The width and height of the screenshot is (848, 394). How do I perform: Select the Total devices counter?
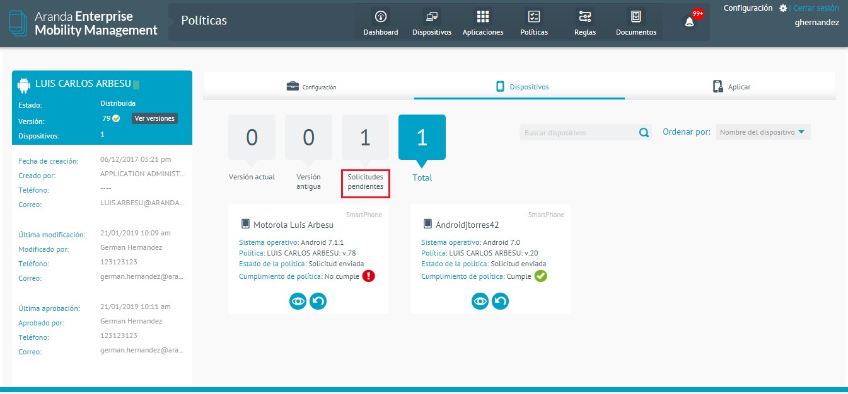pyautogui.click(x=422, y=138)
